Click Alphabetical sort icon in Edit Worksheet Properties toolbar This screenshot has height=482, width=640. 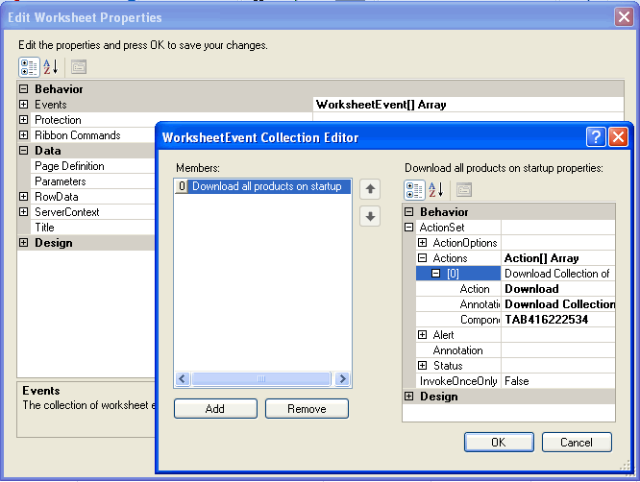coord(51,67)
